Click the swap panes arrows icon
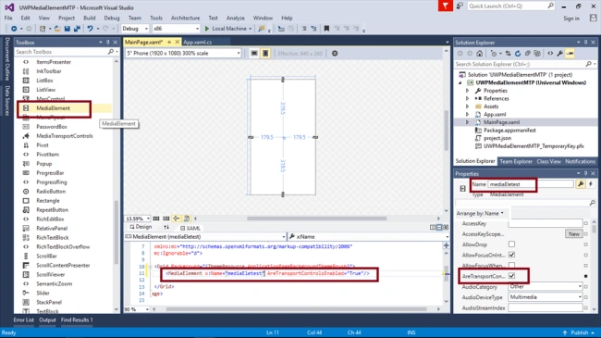Screen dimensions: 601x338 (x=166, y=228)
